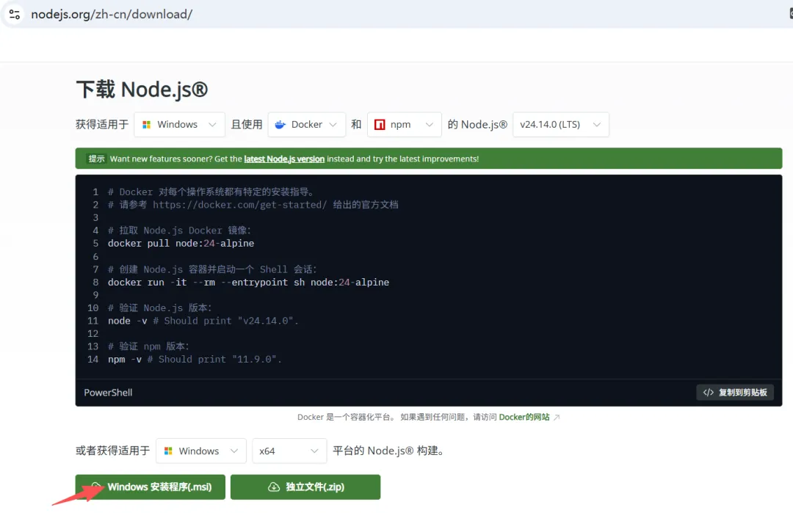Click the URL nodejs.org/zh-cn/download/ in address bar

pyautogui.click(x=112, y=14)
